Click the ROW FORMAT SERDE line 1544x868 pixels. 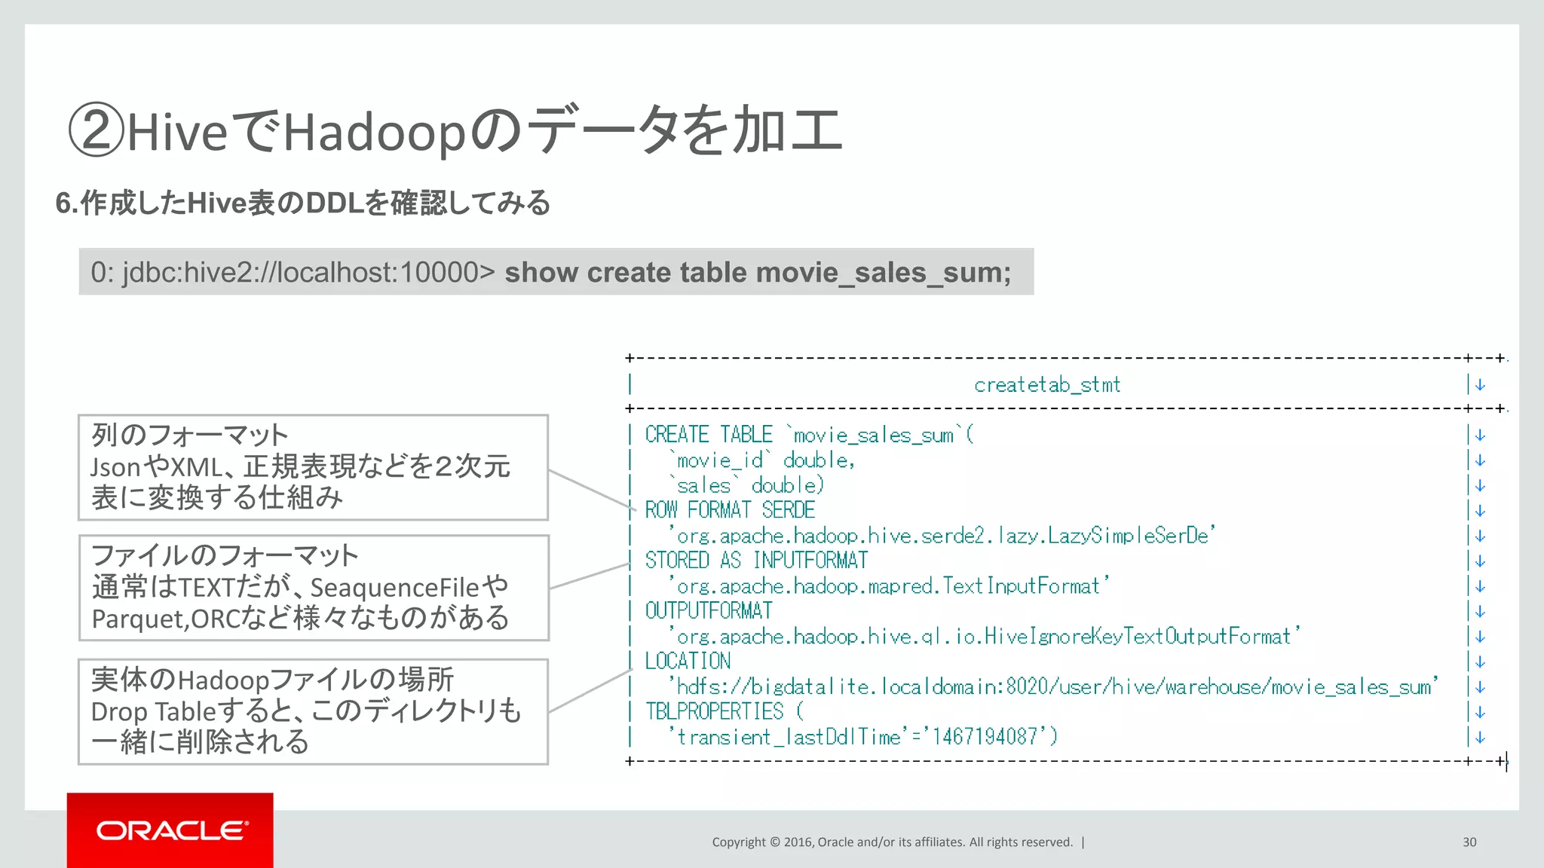[730, 510]
